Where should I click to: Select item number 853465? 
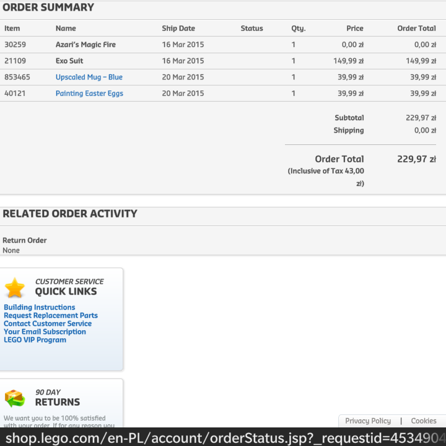pyautogui.click(x=17, y=77)
